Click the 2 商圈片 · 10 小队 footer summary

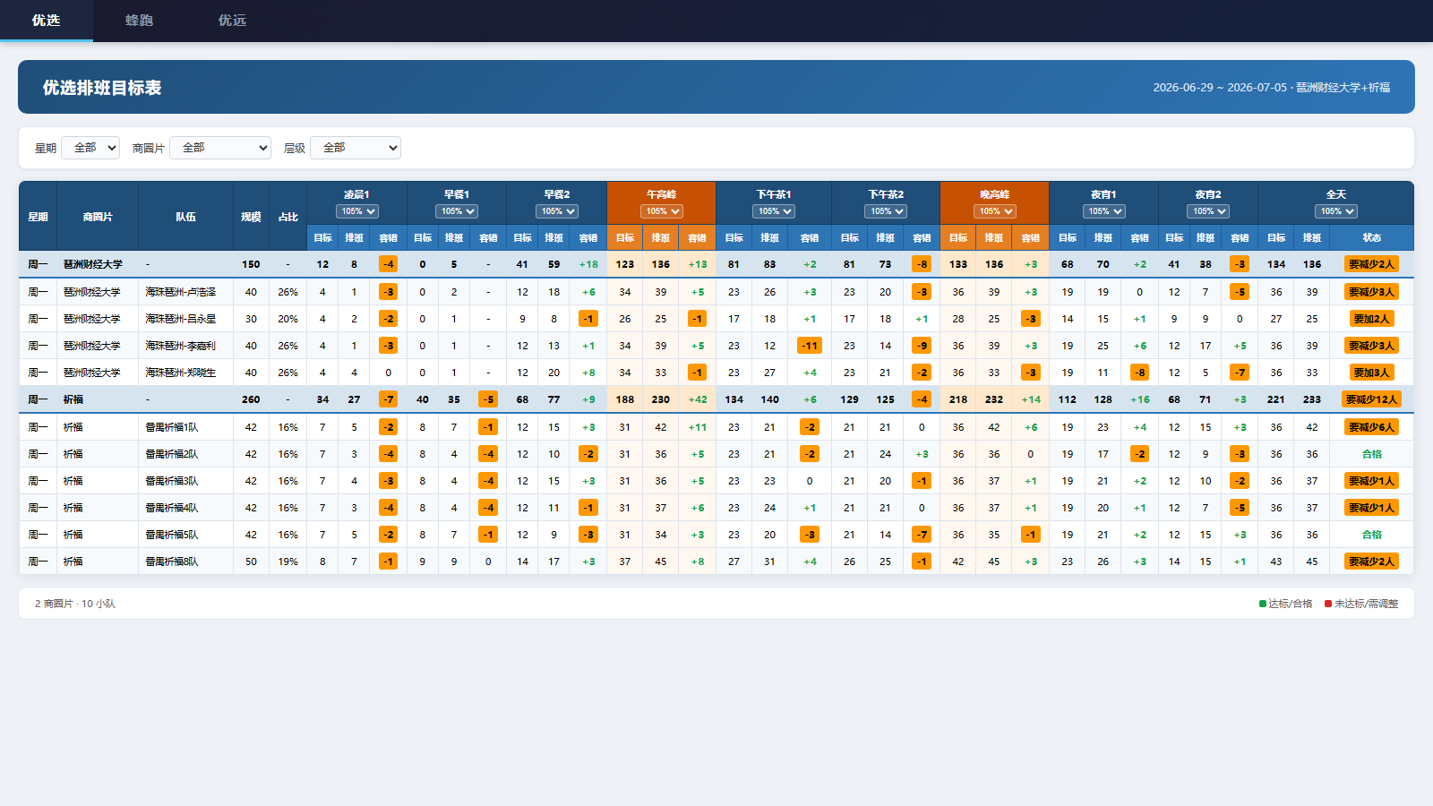click(75, 604)
